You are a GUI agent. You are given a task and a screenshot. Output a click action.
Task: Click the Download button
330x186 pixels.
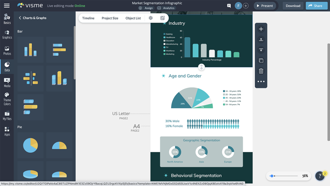pyautogui.click(x=293, y=6)
